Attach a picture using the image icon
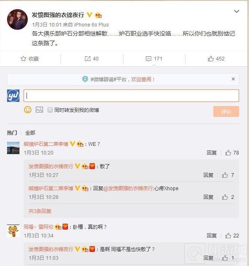 [x=39, y=110]
